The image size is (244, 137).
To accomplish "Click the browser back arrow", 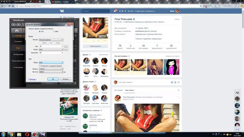I will (2, 6).
